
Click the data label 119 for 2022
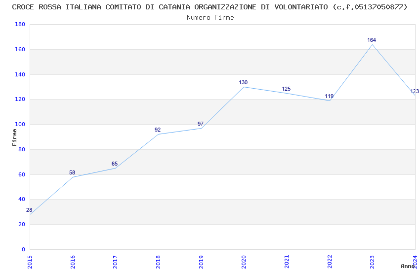(329, 96)
